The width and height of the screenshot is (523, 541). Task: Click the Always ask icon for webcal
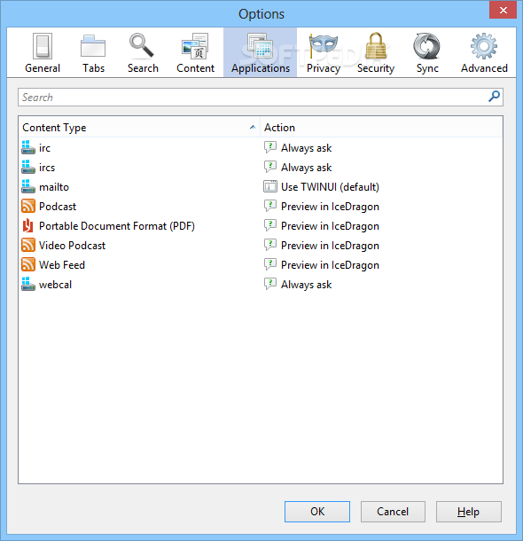(270, 284)
